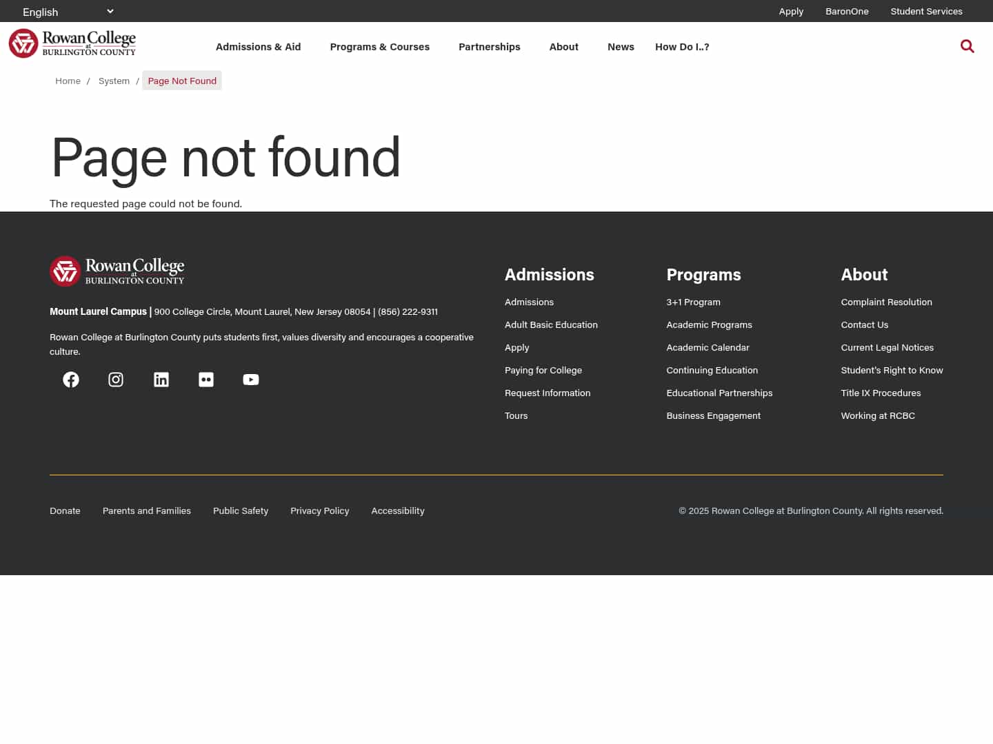Image resolution: width=993 pixels, height=744 pixels.
Task: Open Title IX Procedures under About
Action: click(x=881, y=392)
